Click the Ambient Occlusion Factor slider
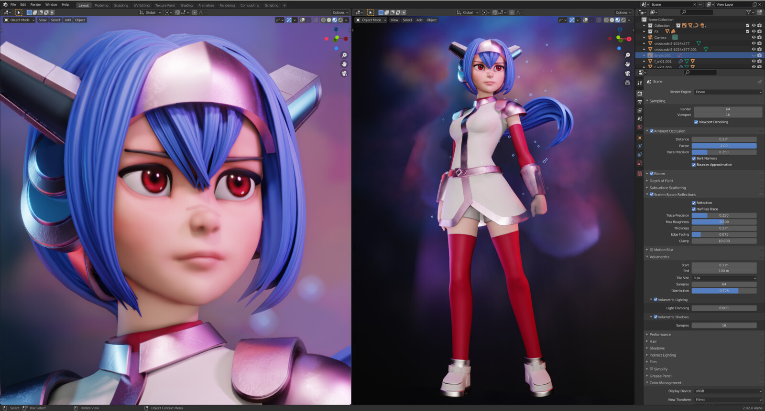 [x=724, y=146]
